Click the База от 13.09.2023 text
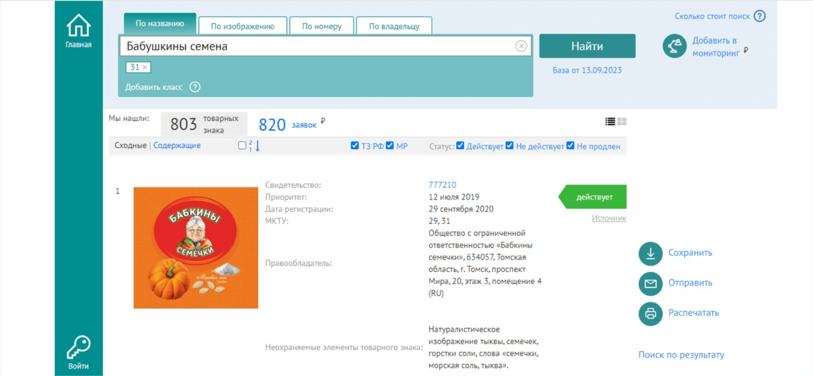Viewport: 813px width, 376px height. point(587,70)
